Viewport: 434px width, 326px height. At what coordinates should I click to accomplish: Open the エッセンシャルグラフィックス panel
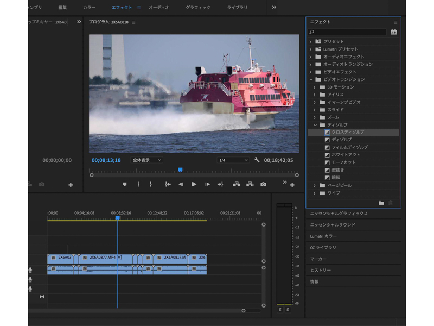pyautogui.click(x=339, y=214)
